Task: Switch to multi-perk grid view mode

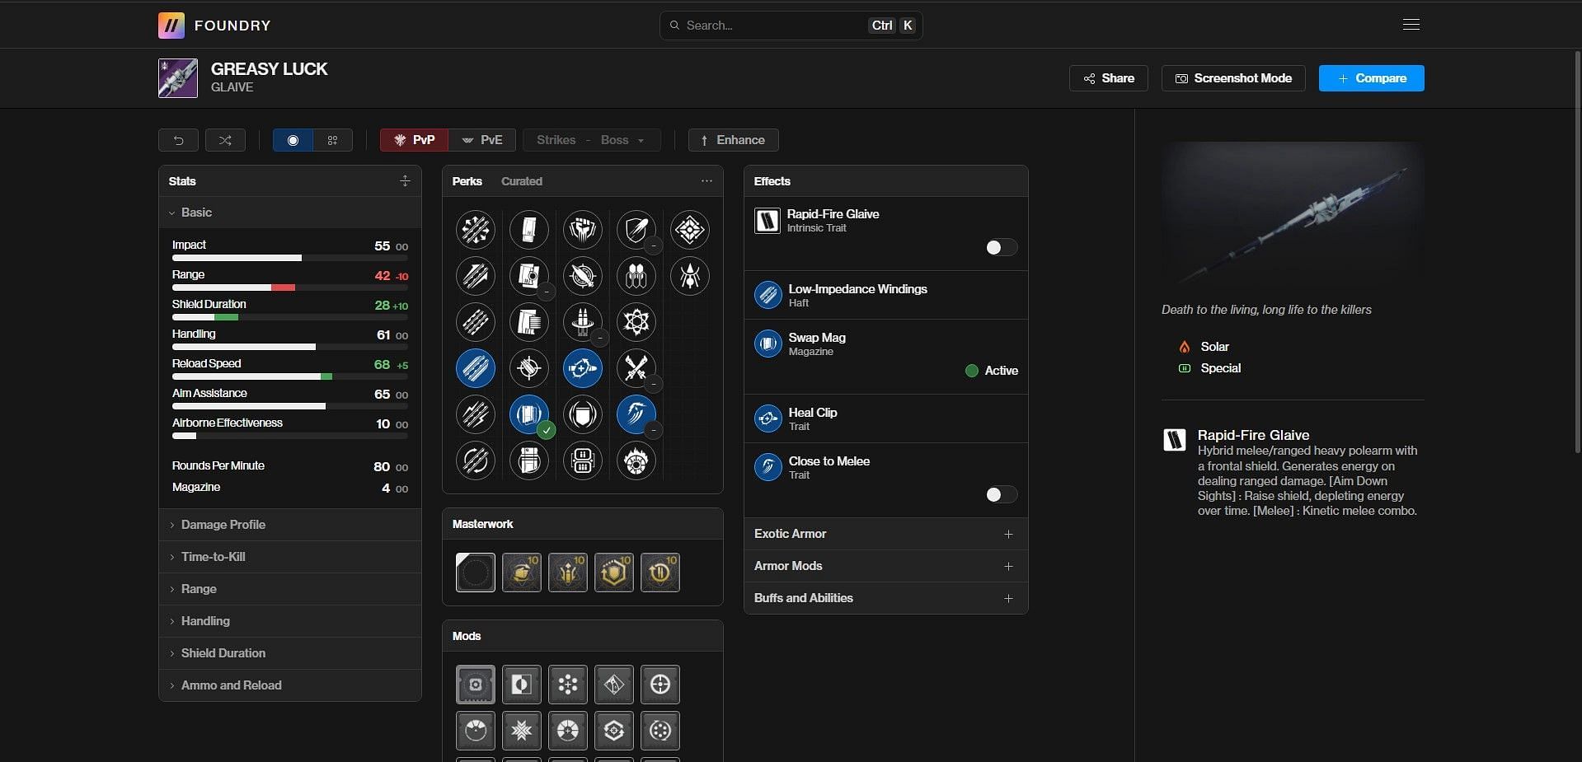Action: pos(333,140)
